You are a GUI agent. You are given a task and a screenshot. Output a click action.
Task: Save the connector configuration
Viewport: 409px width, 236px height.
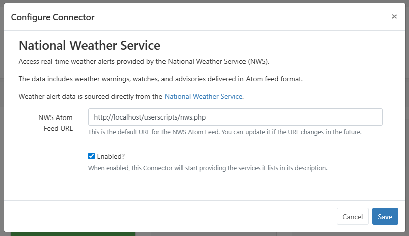pyautogui.click(x=385, y=216)
